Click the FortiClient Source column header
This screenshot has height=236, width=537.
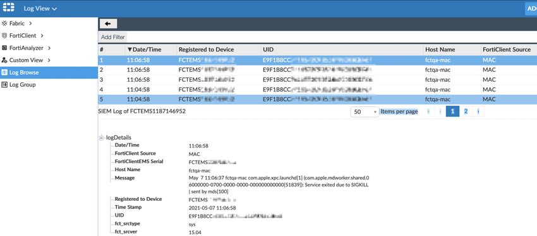coord(507,50)
